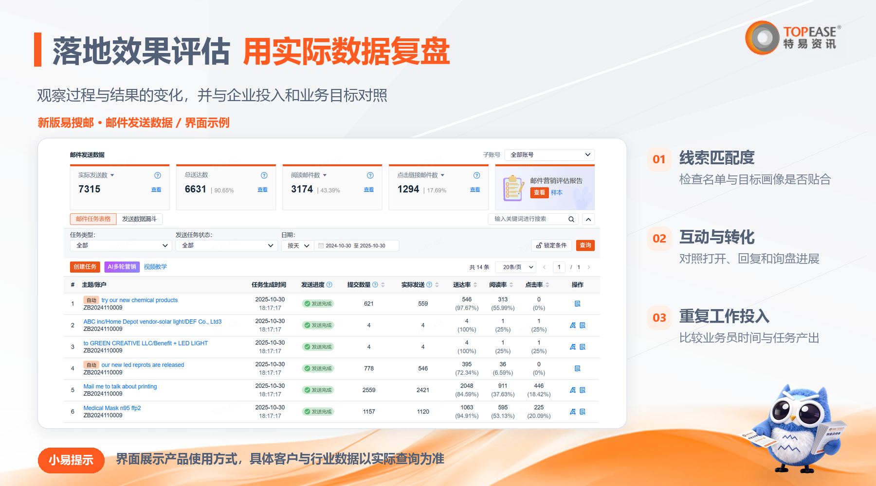Viewport: 876px width, 486px height.
Task: Open report icon for 'our new led reprots' row
Action: (x=578, y=368)
